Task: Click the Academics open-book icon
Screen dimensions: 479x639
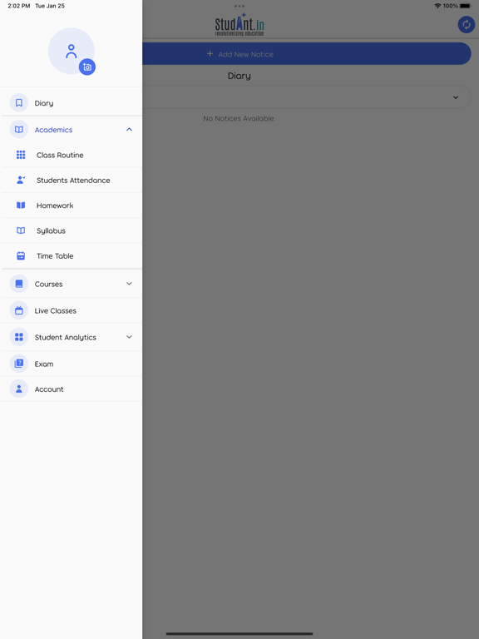Action: [19, 129]
